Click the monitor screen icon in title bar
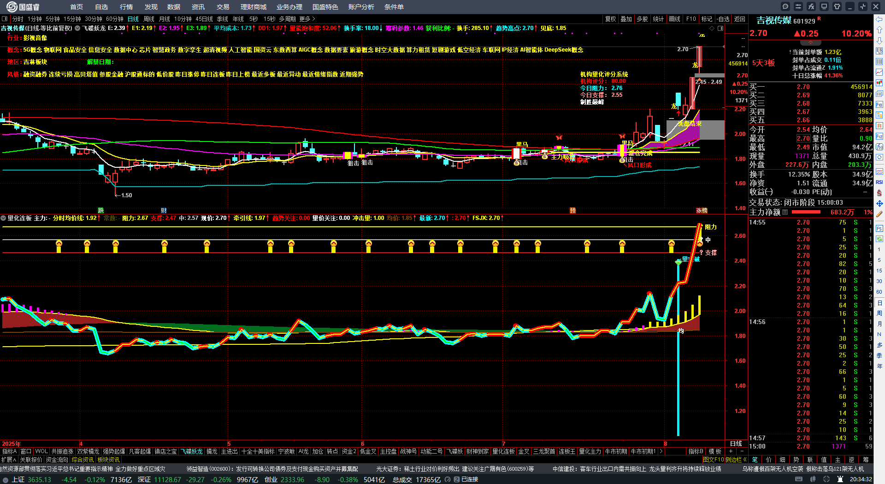The height and width of the screenshot is (484, 885). (824, 6)
